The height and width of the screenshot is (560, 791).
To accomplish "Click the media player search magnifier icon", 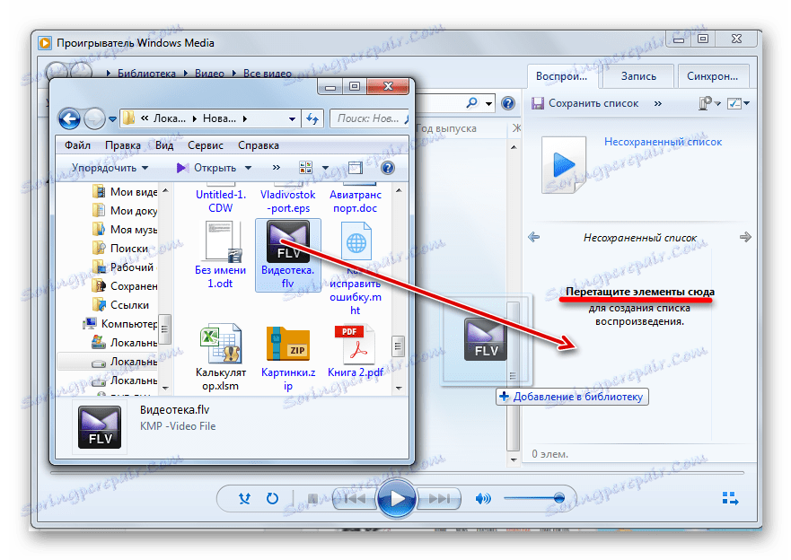I will (471, 103).
